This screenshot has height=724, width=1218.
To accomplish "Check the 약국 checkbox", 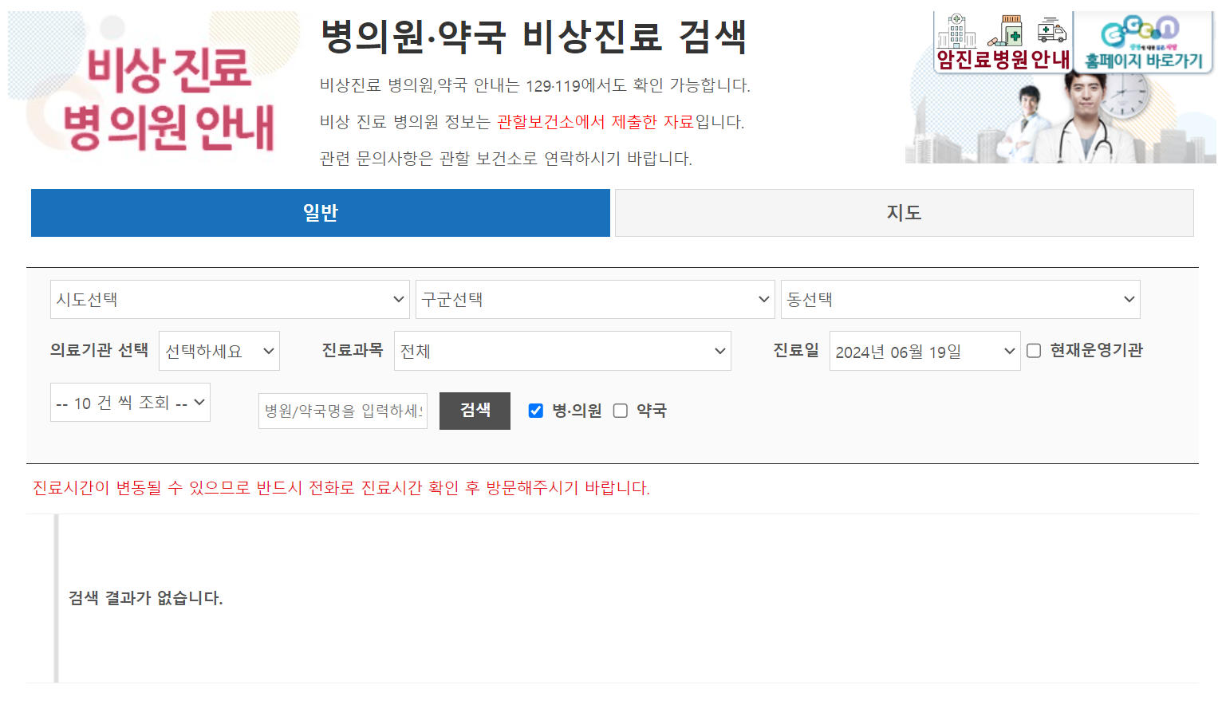I will tap(621, 411).
